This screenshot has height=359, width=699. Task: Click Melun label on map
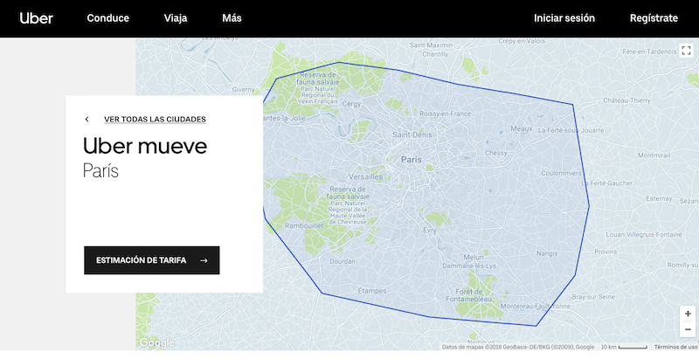point(474,258)
